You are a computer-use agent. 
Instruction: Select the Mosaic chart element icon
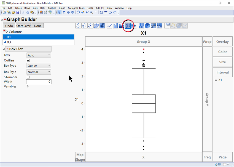tap(159, 26)
